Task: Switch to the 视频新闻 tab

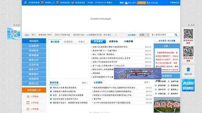Action: click(68, 42)
